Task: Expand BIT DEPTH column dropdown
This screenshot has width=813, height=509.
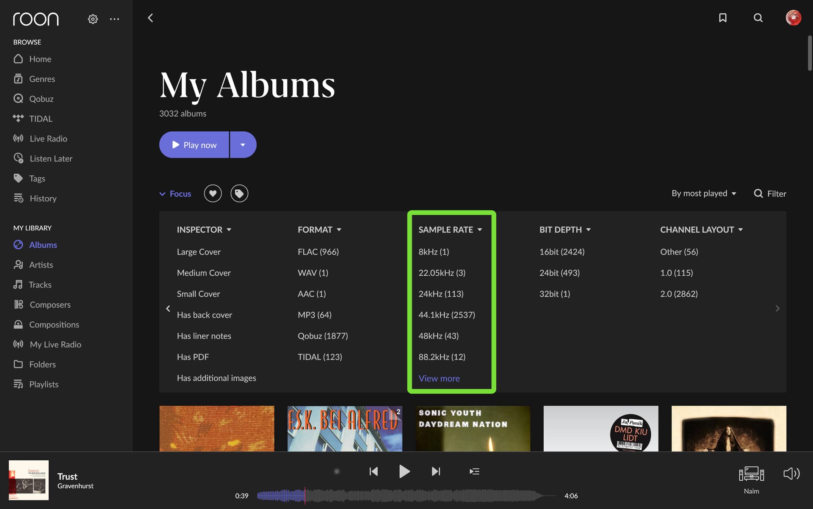Action: point(565,230)
